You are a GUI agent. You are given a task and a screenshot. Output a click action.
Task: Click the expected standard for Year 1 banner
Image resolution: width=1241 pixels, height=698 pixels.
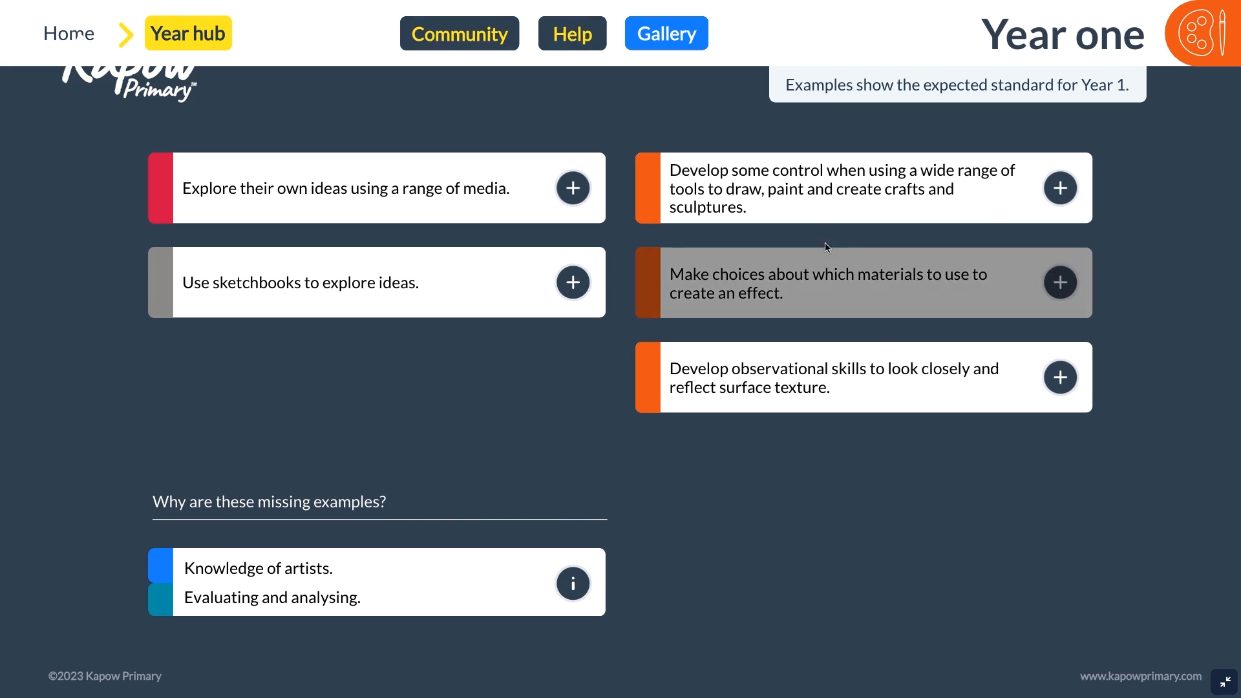[x=957, y=84]
